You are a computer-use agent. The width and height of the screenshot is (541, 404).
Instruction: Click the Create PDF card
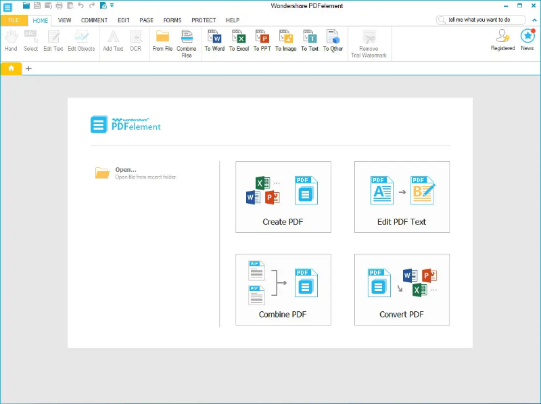283,197
